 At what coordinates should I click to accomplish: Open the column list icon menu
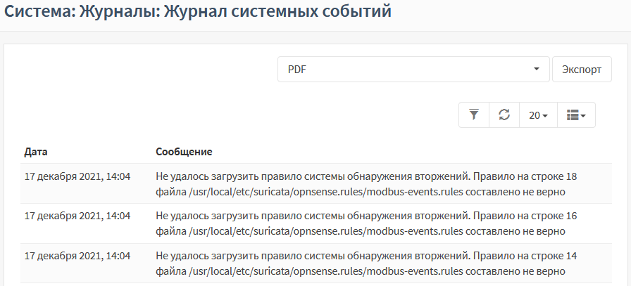[576, 115]
